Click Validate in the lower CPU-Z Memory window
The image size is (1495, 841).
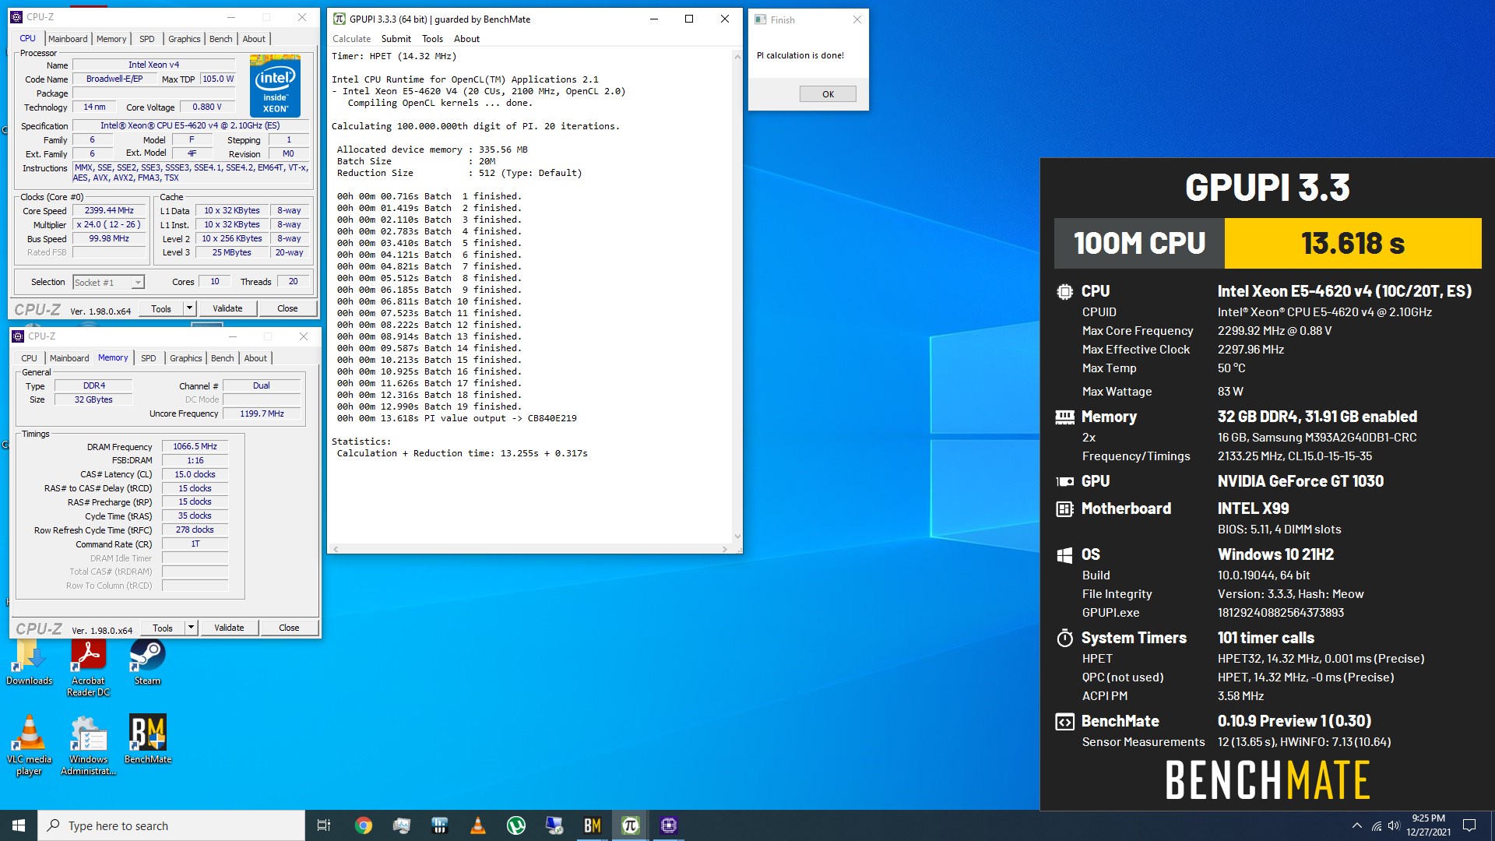pyautogui.click(x=229, y=628)
